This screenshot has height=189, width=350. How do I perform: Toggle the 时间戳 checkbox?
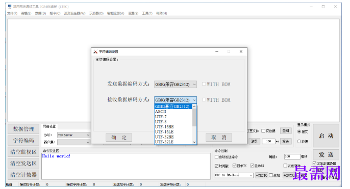point(221,166)
